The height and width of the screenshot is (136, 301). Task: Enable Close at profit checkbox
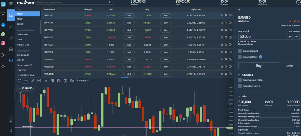click(240, 51)
